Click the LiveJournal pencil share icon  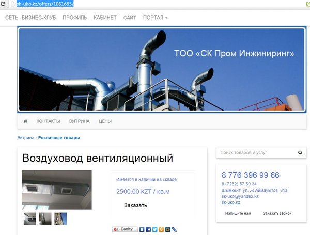tap(174, 229)
